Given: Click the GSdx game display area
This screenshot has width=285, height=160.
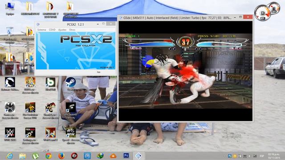Looking at the screenshot, I should [186, 71].
